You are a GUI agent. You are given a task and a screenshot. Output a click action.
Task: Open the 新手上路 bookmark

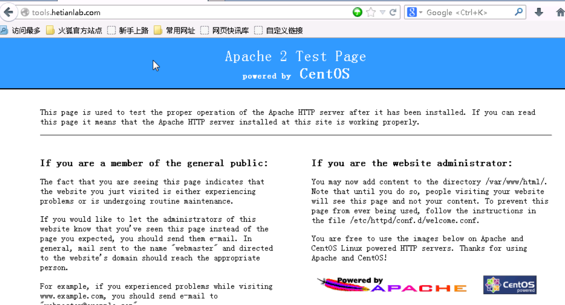pyautogui.click(x=128, y=31)
